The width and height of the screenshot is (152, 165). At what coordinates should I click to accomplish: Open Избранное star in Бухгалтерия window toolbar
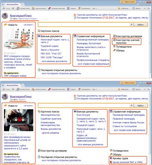119,8
